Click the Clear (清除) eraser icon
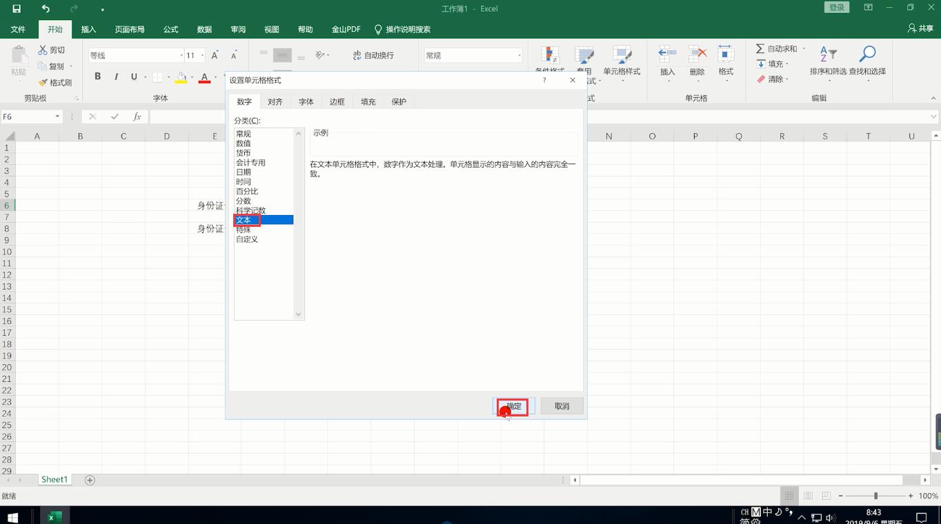This screenshot has height=524, width=941. (761, 79)
